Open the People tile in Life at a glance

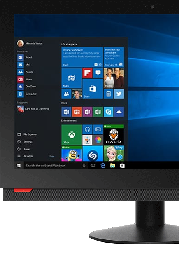point(67,94)
